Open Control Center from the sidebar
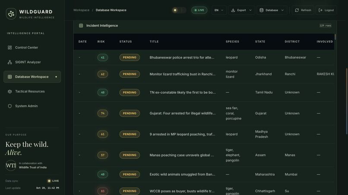 [32, 47]
